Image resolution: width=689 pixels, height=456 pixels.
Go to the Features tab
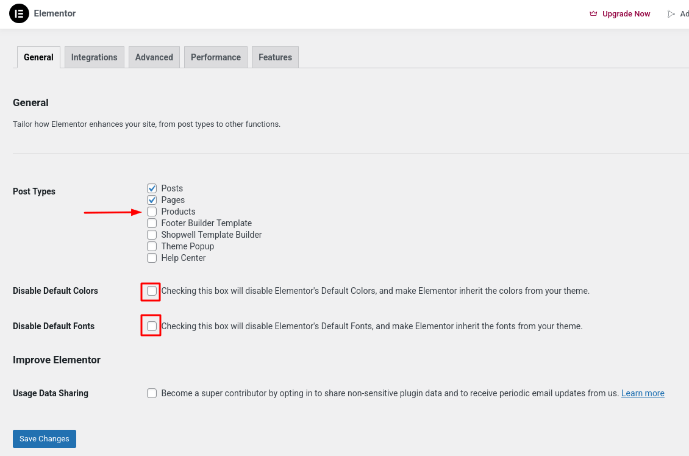click(x=275, y=57)
